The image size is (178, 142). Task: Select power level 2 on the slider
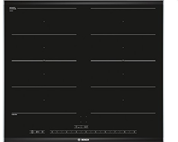tap(67, 132)
